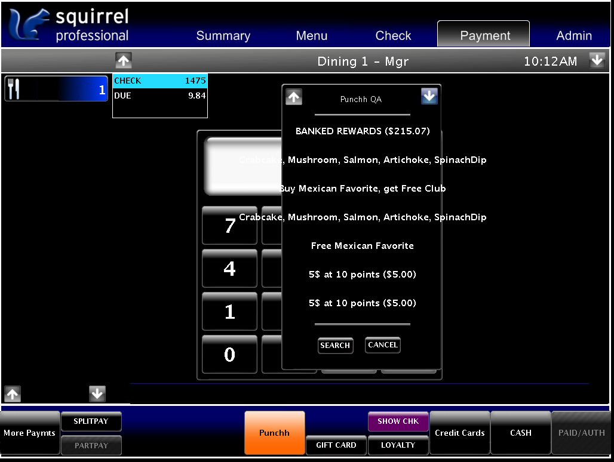This screenshot has width=614, height=462.
Task: Tap keypad digit 4
Action: (229, 269)
